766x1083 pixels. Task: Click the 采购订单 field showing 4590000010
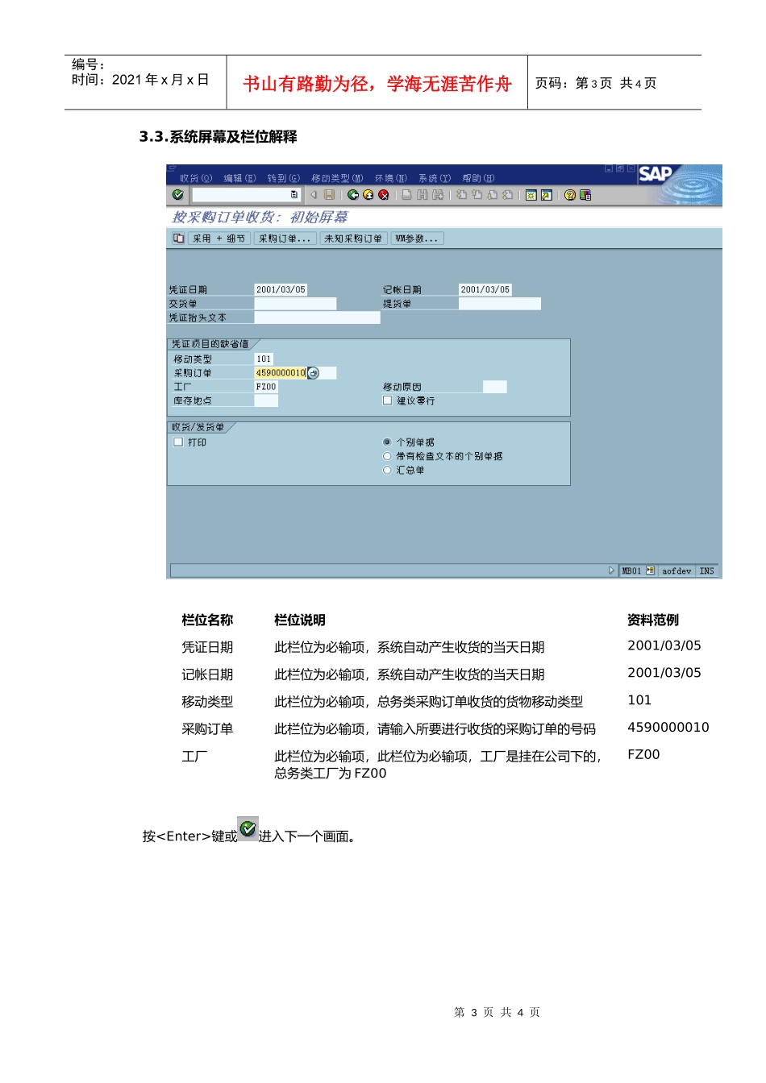click(281, 373)
